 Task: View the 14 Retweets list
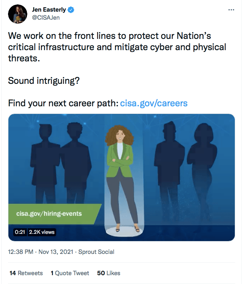coord(26,273)
